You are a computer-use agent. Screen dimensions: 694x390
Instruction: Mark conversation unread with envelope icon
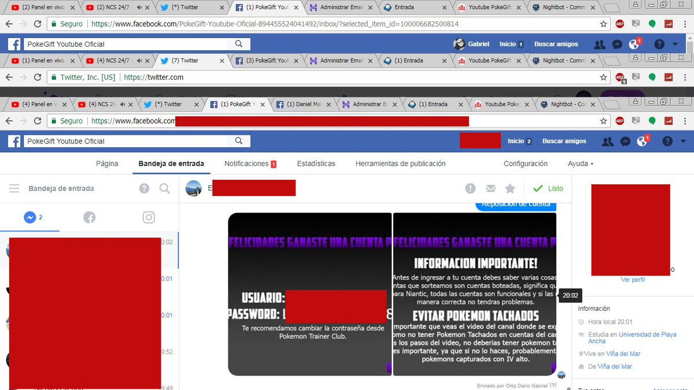click(x=490, y=188)
